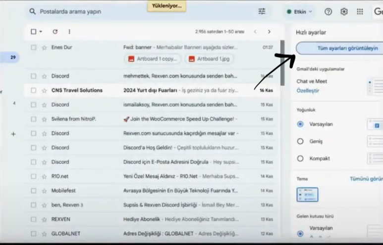The width and height of the screenshot is (383, 245).
Task: Refresh the inbox list
Action: pyautogui.click(x=55, y=32)
